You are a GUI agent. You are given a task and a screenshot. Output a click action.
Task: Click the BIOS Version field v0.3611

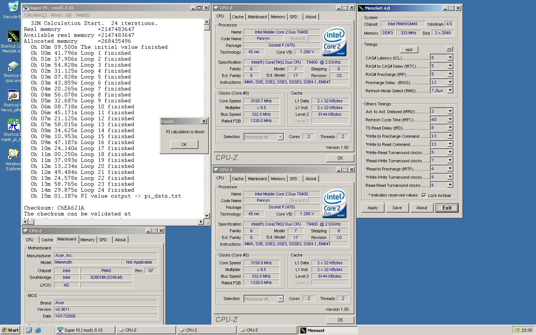(106, 309)
